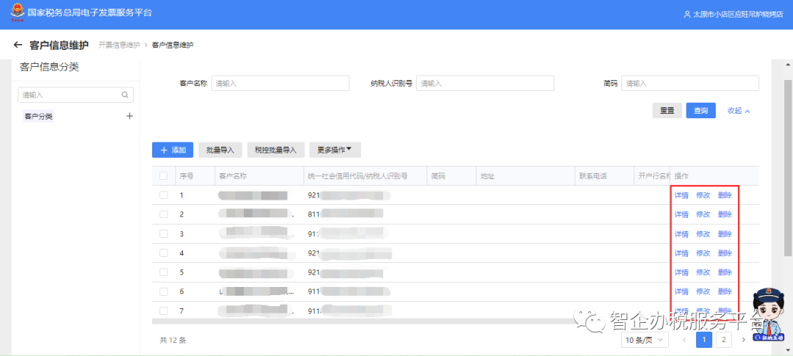
Task: Focus the 客户名称 input field
Action: coord(280,84)
